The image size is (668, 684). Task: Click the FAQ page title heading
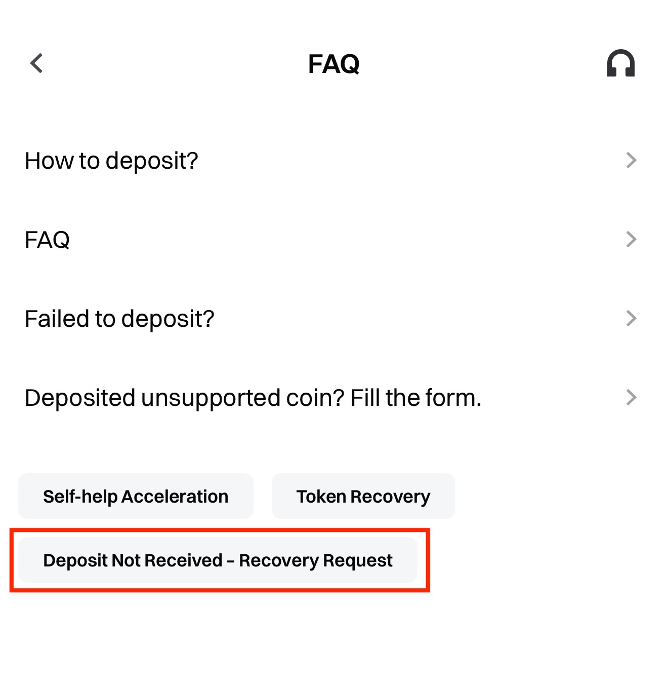tap(333, 64)
